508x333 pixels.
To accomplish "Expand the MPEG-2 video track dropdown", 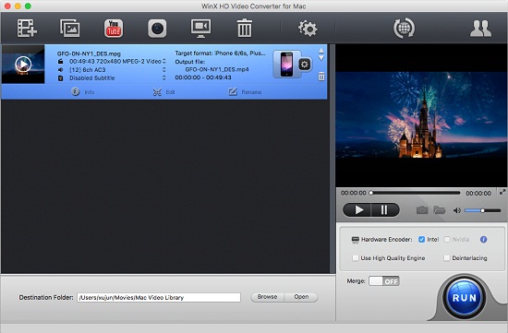I will pyautogui.click(x=163, y=61).
